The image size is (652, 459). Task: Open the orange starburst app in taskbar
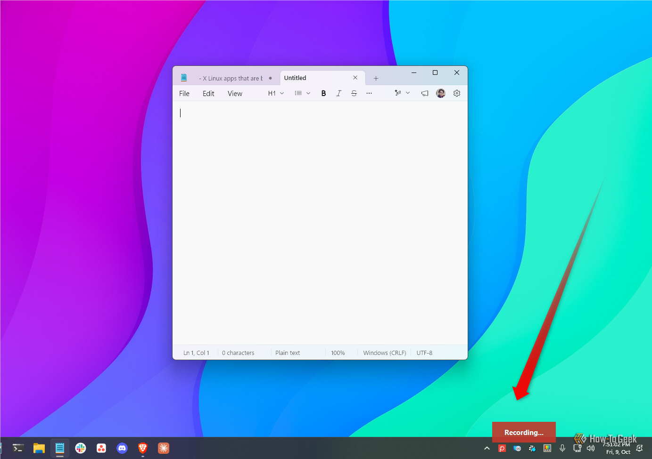tap(164, 448)
